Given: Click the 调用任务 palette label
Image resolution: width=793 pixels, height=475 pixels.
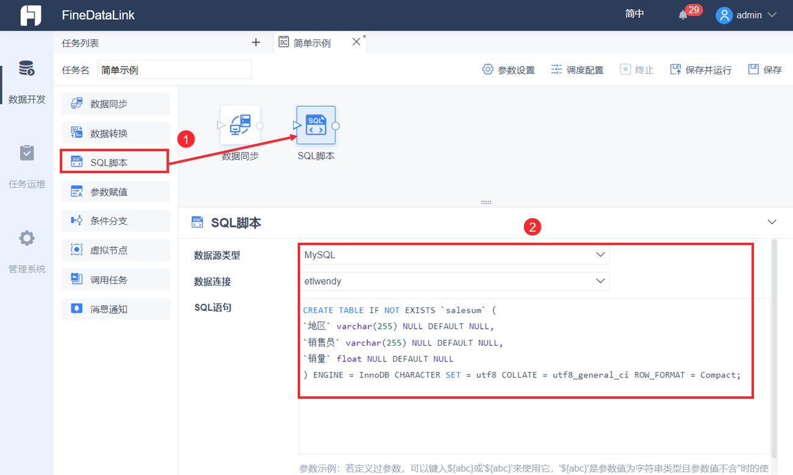Looking at the screenshot, I should (109, 280).
